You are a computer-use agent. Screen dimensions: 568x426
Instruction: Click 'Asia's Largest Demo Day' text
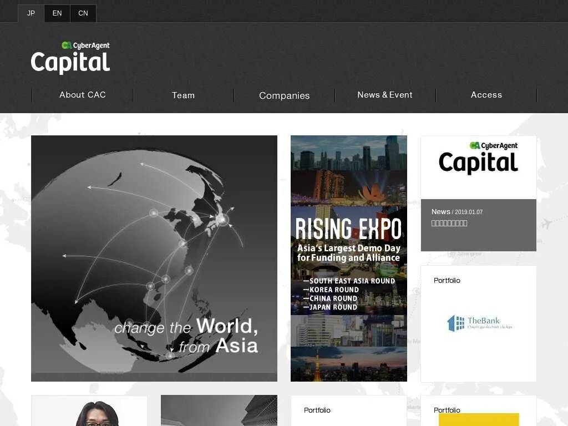point(349,248)
